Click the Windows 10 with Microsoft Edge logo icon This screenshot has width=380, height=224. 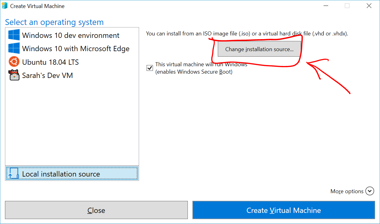tap(14, 48)
